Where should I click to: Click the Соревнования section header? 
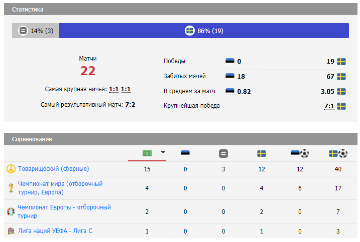pyautogui.click(x=32, y=139)
